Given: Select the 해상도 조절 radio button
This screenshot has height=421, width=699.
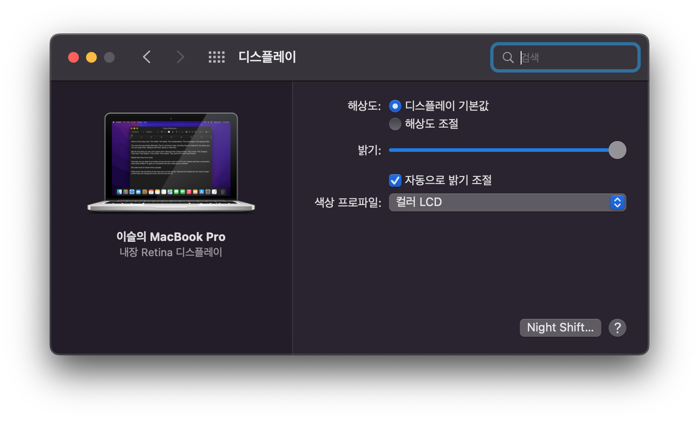Looking at the screenshot, I should (395, 124).
